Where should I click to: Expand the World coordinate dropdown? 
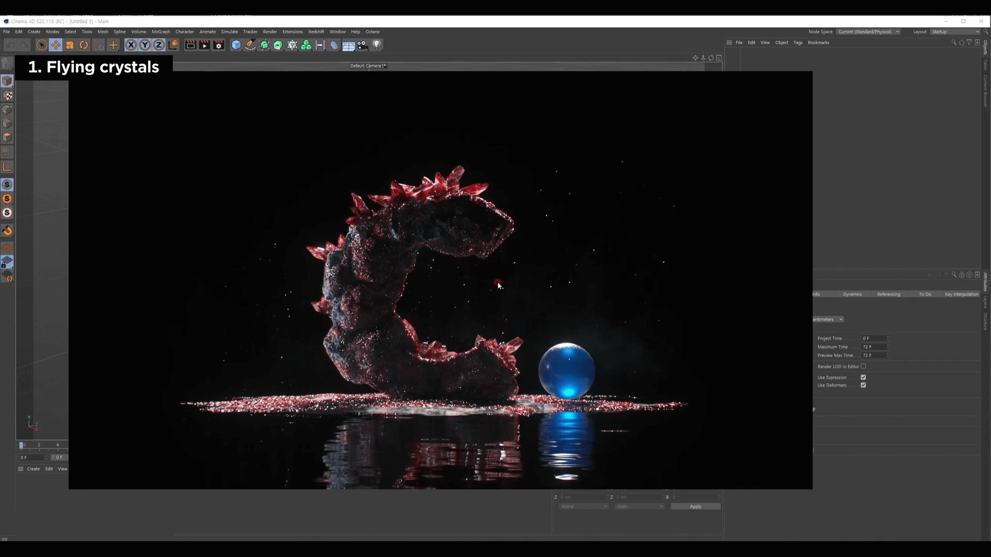[584, 506]
